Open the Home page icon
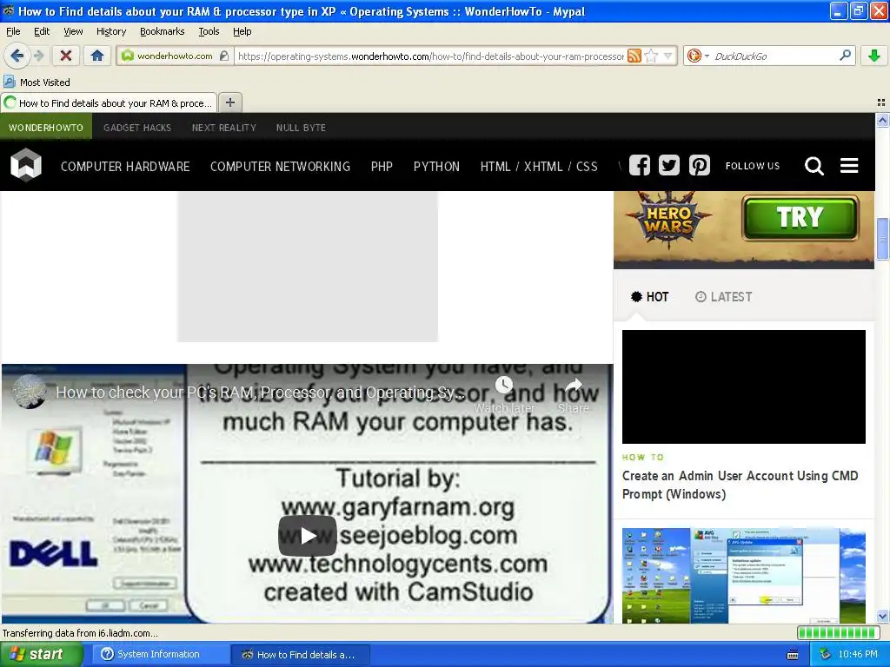890x667 pixels. coord(97,56)
